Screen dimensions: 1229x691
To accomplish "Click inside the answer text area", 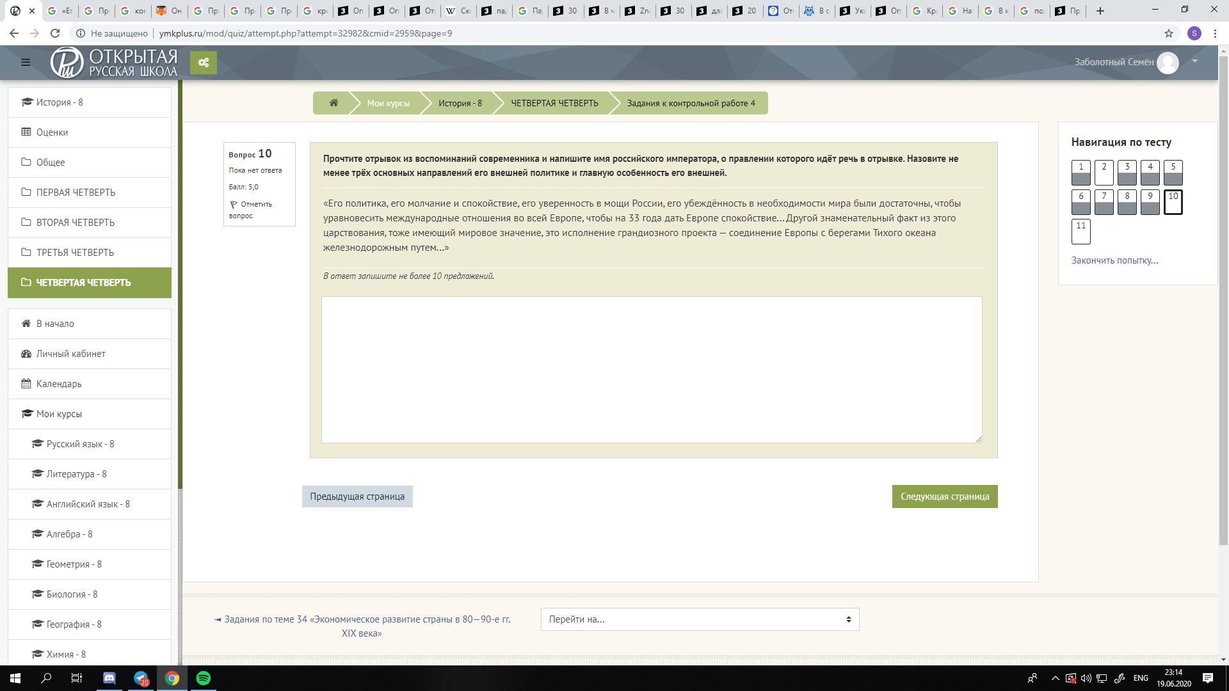I will point(651,369).
